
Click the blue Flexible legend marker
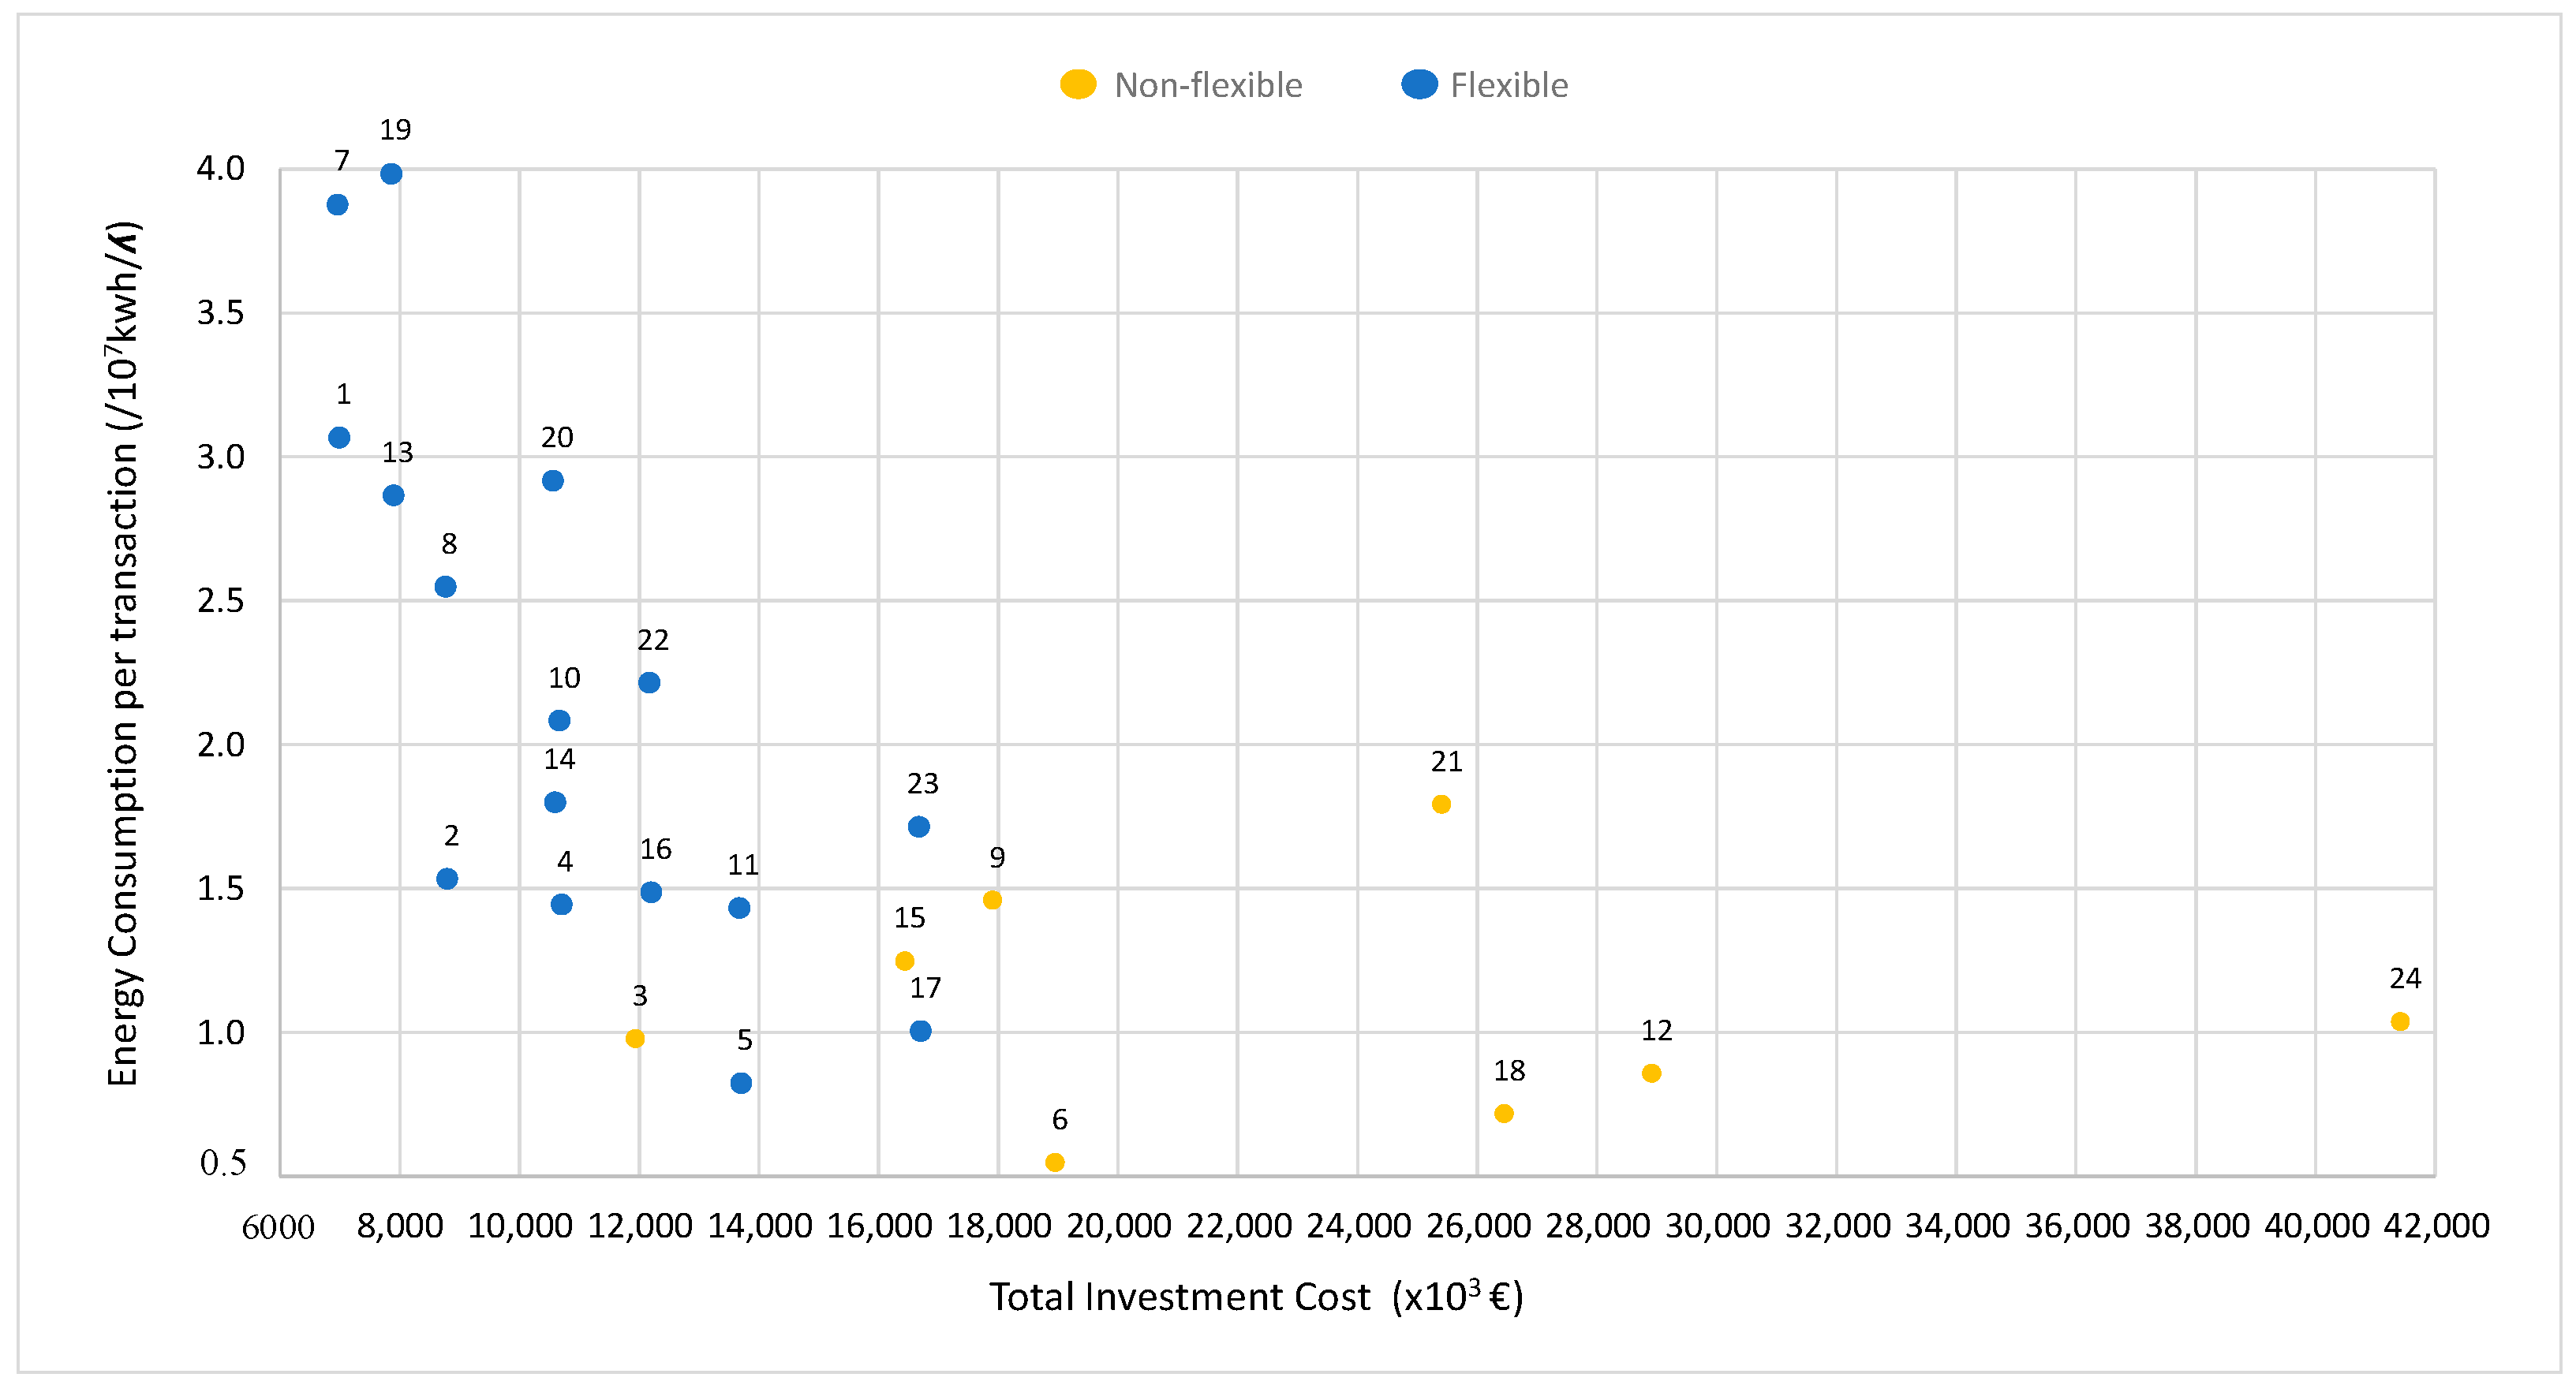[1419, 84]
